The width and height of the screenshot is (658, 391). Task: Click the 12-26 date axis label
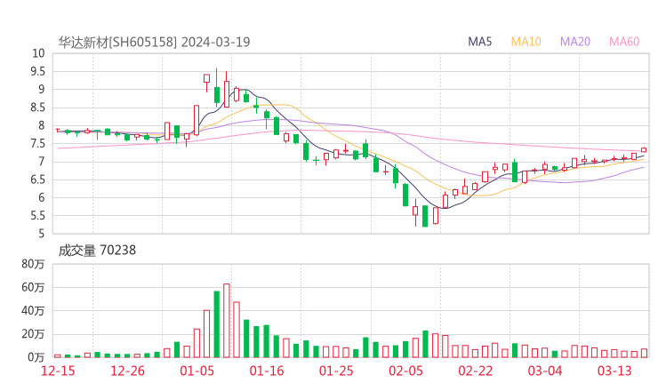pos(127,371)
